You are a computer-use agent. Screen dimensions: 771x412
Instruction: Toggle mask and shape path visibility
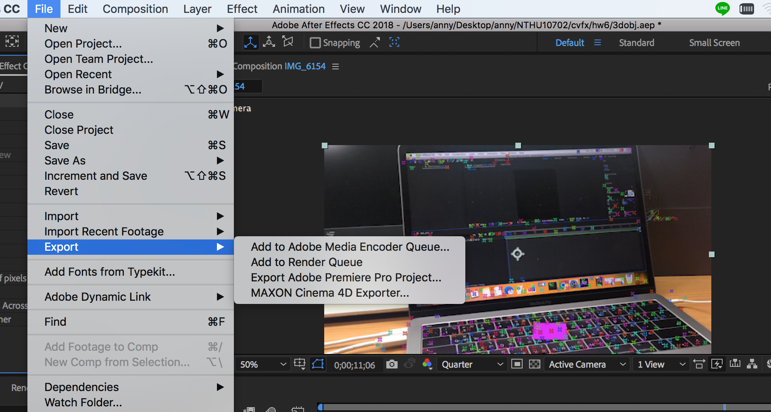[318, 364]
